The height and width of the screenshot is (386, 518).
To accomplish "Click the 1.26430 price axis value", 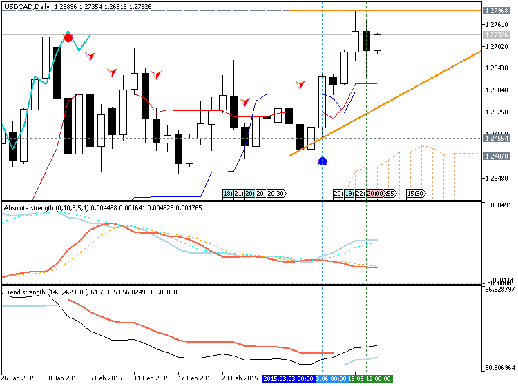I will [497, 68].
